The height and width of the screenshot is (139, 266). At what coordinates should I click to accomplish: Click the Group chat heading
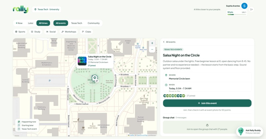coord(169,118)
